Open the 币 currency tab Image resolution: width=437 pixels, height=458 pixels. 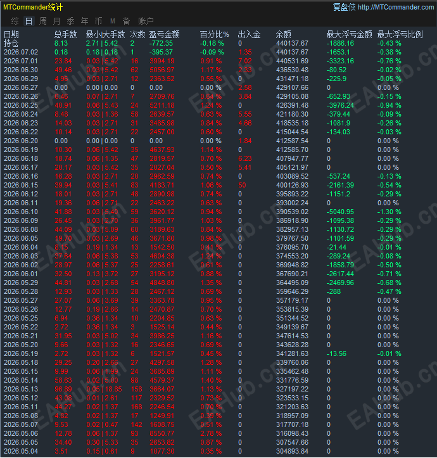click(x=99, y=21)
